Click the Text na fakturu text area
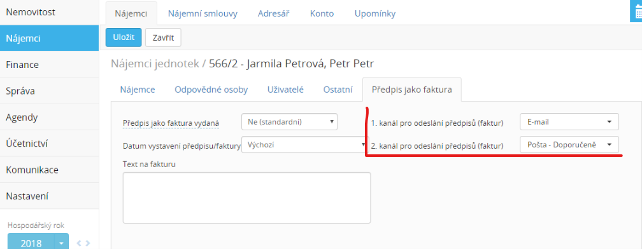The image size is (642, 249). click(x=246, y=198)
